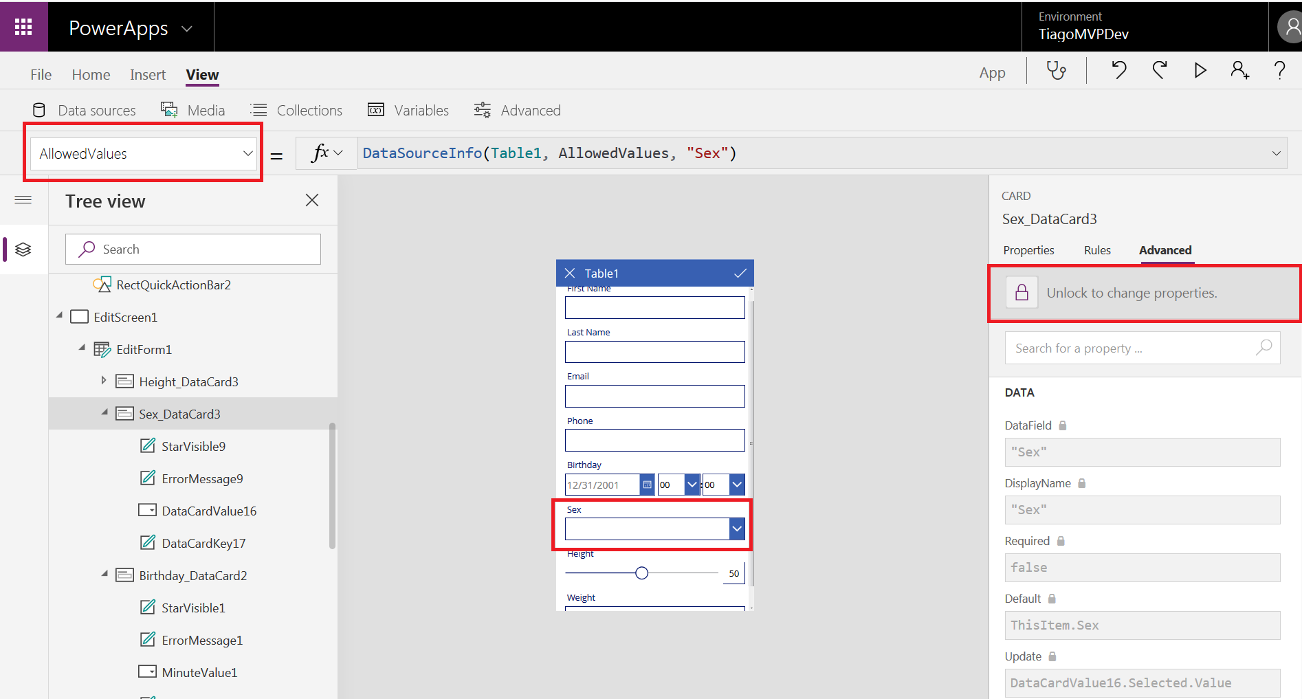Click the Height slider handle
The image size is (1302, 699).
click(641, 573)
